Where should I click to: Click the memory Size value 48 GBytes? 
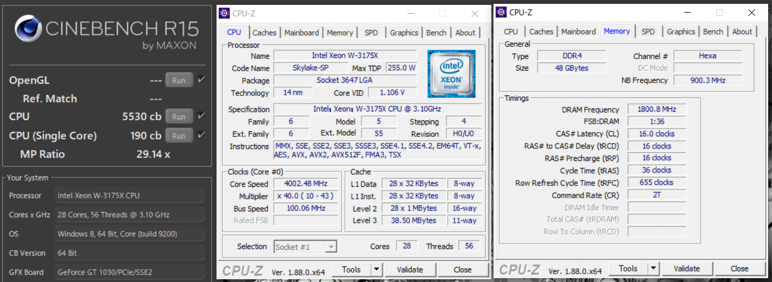(571, 68)
